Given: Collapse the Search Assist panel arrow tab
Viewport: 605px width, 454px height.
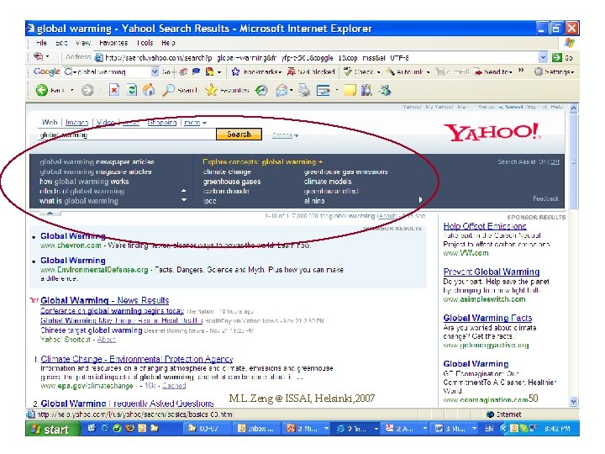Looking at the screenshot, I should [x=50, y=213].
